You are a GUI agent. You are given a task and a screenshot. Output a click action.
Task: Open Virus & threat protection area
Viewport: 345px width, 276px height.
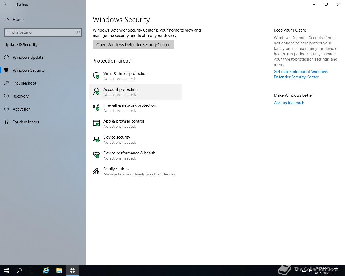pyautogui.click(x=136, y=76)
